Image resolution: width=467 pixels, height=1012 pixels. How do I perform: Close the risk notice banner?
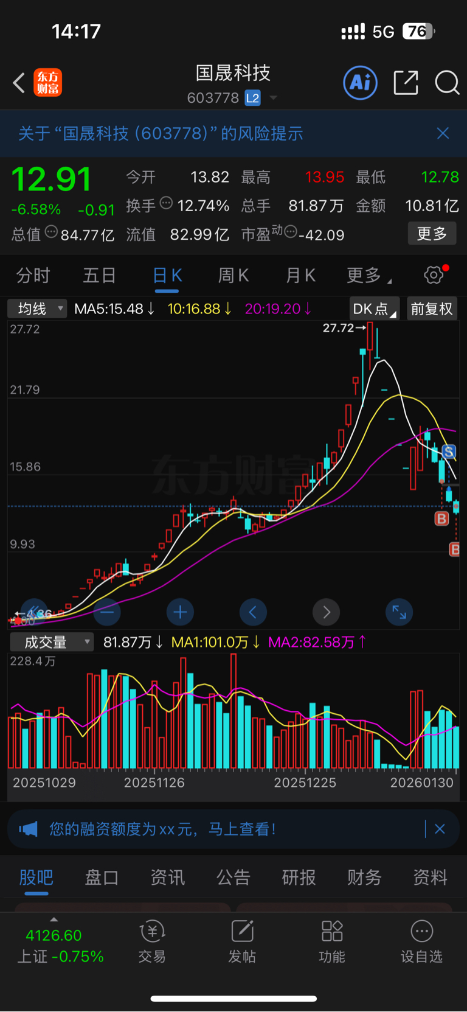(443, 133)
